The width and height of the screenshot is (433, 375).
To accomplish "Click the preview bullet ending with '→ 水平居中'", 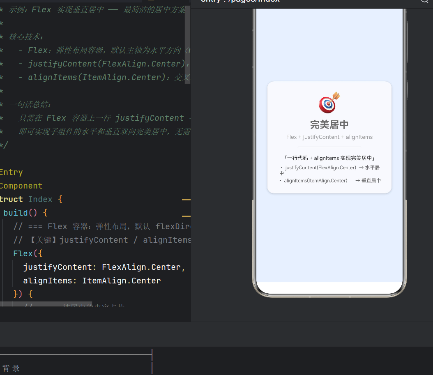I will point(330,170).
